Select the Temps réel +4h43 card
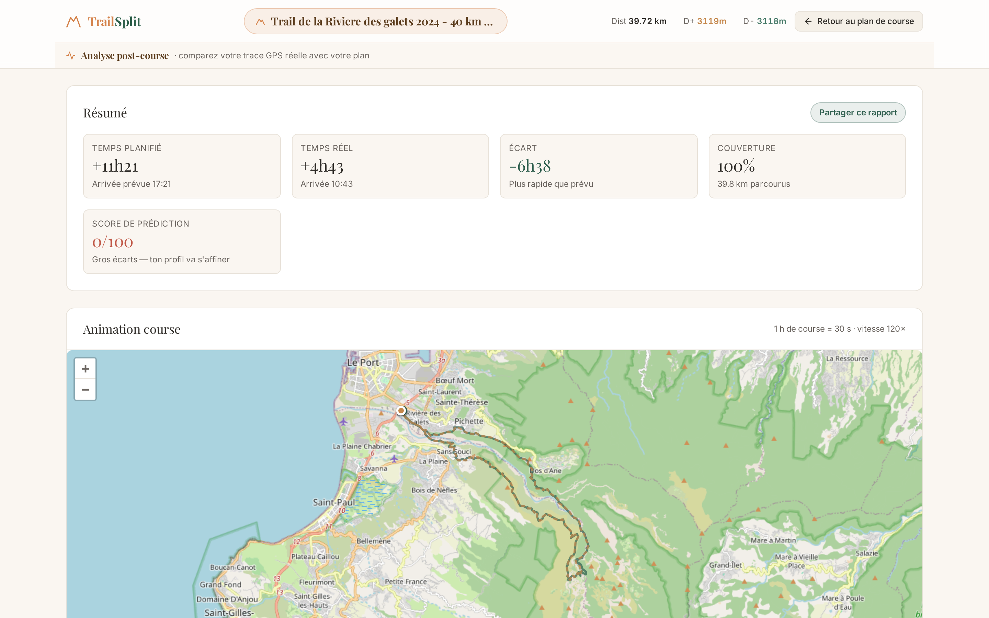Image resolution: width=989 pixels, height=618 pixels. tap(390, 166)
